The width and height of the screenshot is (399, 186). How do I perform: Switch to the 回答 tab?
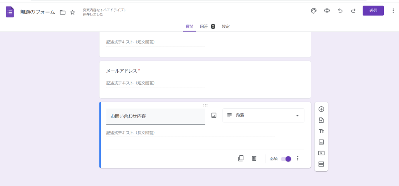pos(204,26)
